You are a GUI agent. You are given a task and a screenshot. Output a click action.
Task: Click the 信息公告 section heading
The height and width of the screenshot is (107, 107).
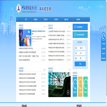51,26
